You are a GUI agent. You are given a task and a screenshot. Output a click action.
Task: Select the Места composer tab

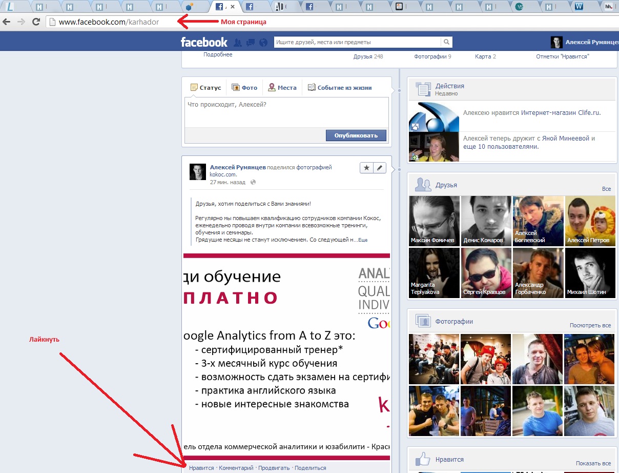pos(282,88)
